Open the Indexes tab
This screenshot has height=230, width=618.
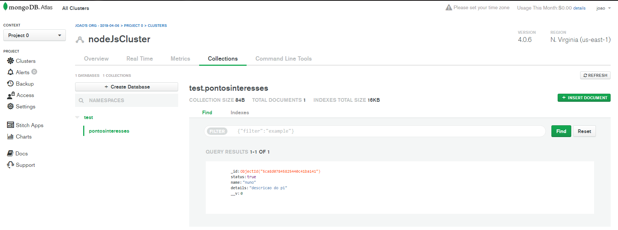(x=240, y=112)
